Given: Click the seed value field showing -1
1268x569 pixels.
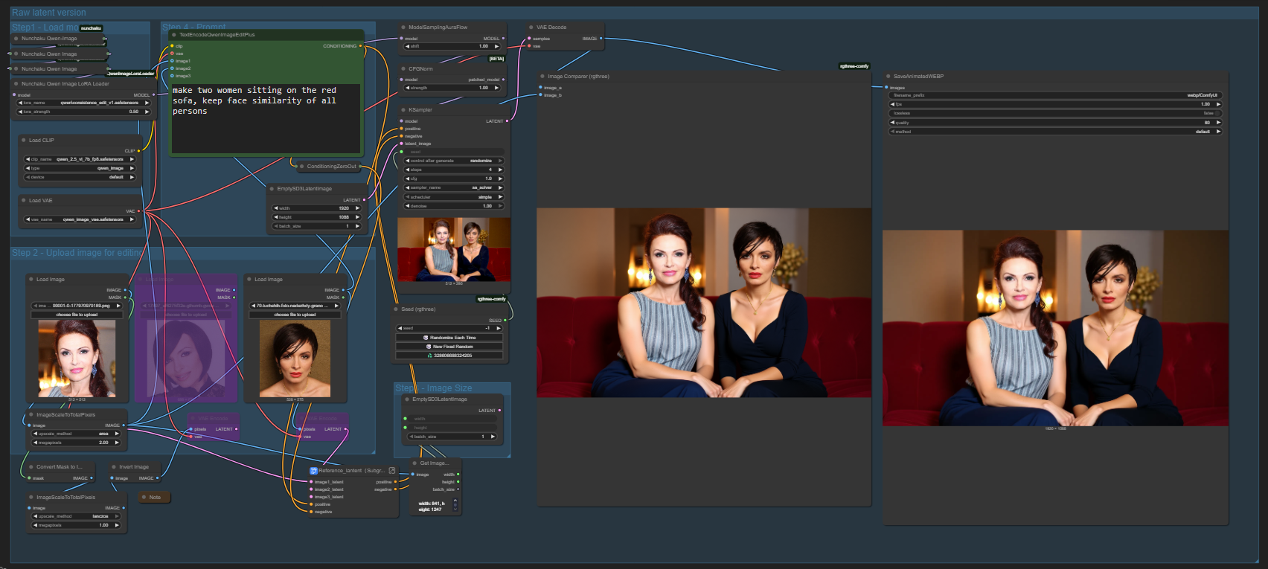Looking at the screenshot, I should tap(450, 328).
